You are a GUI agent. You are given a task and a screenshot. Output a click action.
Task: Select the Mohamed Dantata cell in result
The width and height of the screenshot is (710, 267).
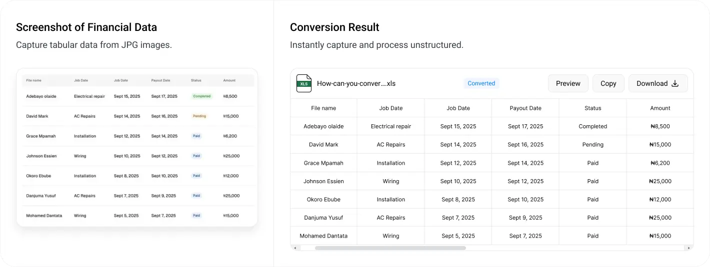tap(323, 236)
